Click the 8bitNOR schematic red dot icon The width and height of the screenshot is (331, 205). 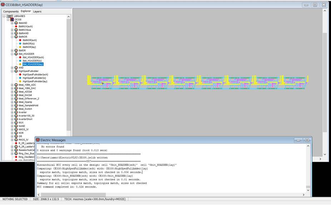pyautogui.click(x=20, y=40)
